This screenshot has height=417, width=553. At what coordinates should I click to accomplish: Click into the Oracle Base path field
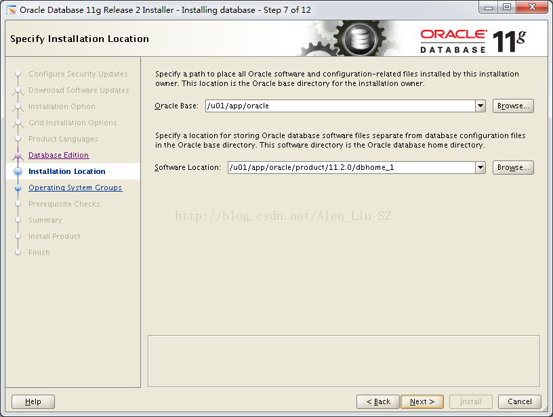(340, 106)
